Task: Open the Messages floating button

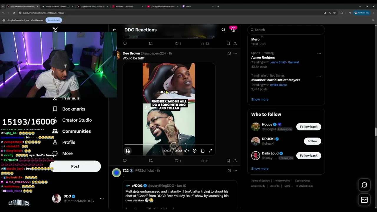Action: coord(364,200)
